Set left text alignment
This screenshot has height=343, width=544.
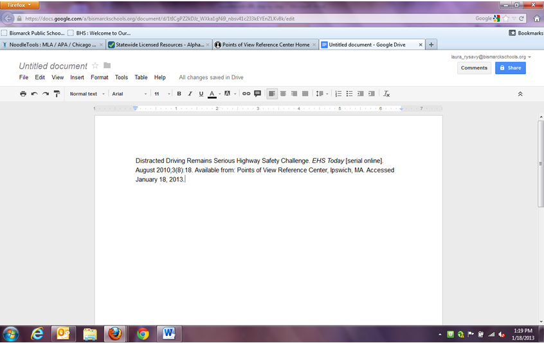pos(272,94)
